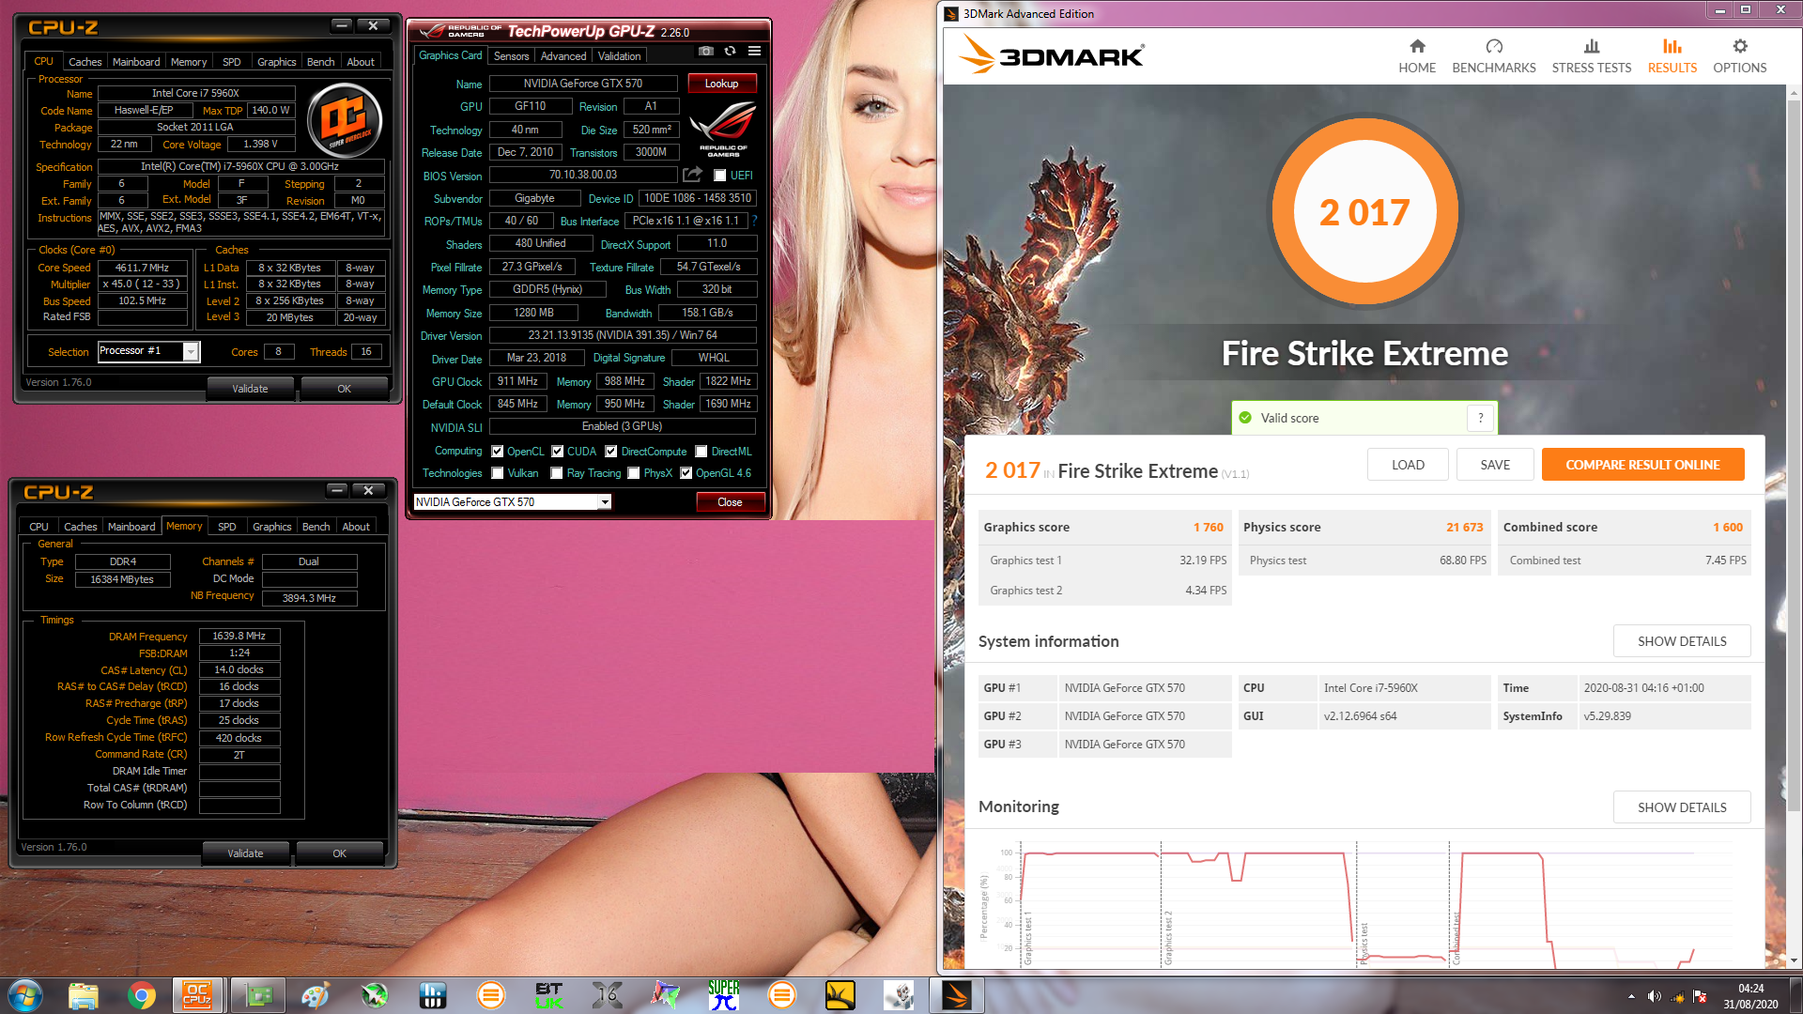
Task: Open the GPU-Z hamburger menu
Action: click(x=754, y=51)
